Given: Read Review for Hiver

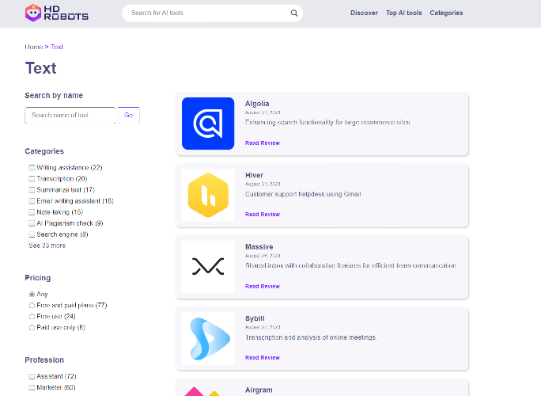Looking at the screenshot, I should (263, 215).
